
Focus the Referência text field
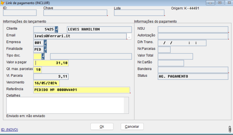click(81, 90)
